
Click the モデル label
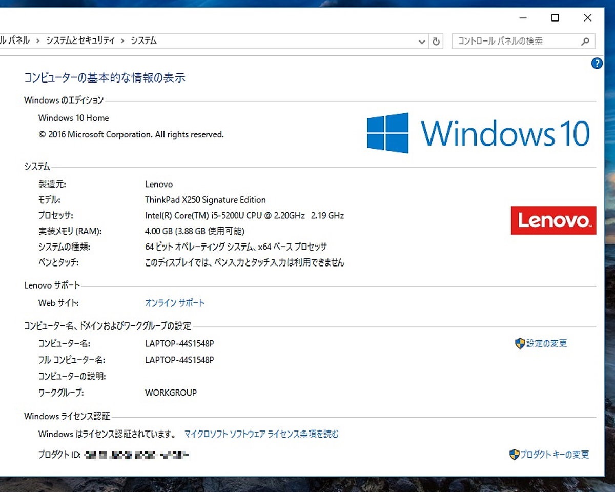(49, 200)
